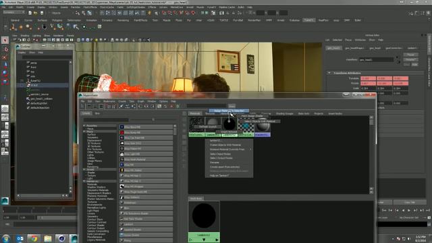
Task: Choose Graph Network from the menu
Action: (229, 132)
